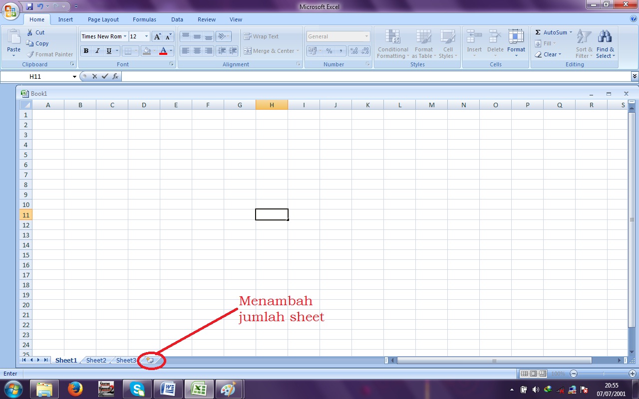Open Format as Table gallery
The image size is (639, 399).
click(424, 44)
